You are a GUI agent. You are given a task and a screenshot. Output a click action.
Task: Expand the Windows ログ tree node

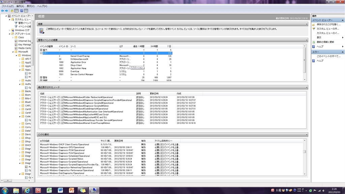point(9,30)
